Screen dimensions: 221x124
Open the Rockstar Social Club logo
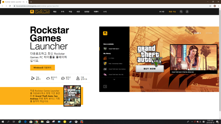pos(40,12)
